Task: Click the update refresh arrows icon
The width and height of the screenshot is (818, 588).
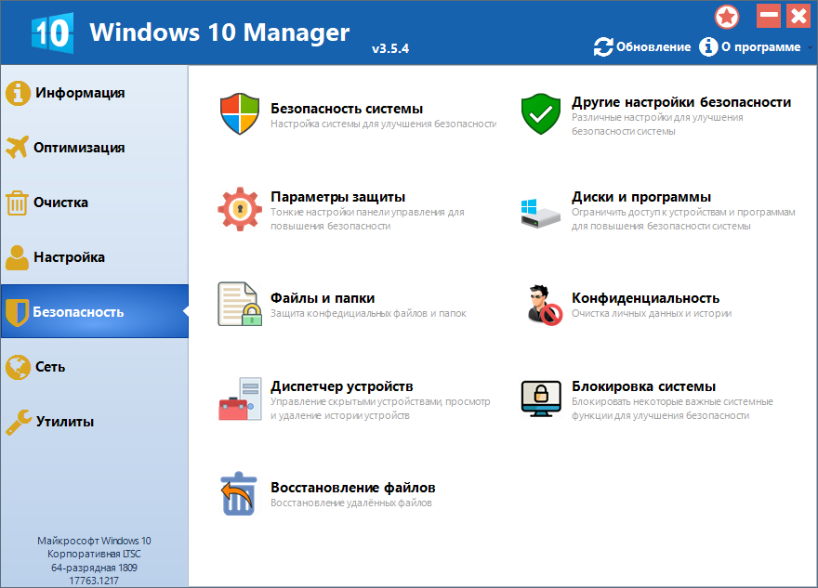Action: [x=603, y=47]
